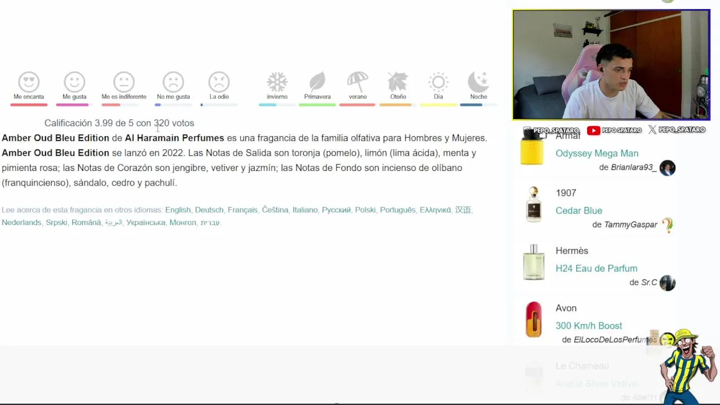The height and width of the screenshot is (405, 720).
Task: Click the red Avon 300 Km/h bottle thumbnail
Action: pos(533,319)
